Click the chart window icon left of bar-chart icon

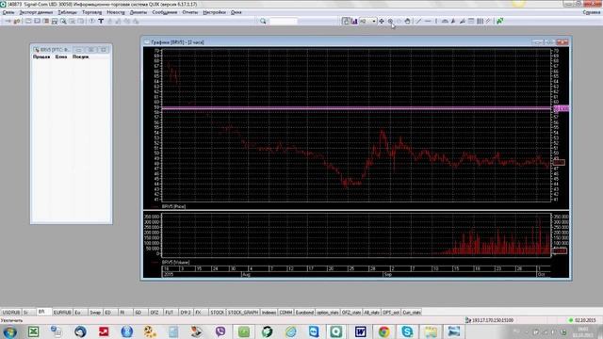346,21
